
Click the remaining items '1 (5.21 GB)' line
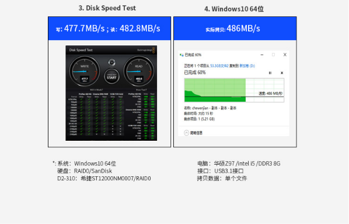pos(200,119)
